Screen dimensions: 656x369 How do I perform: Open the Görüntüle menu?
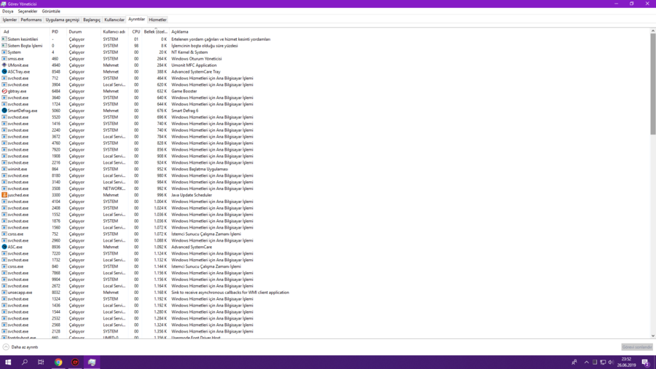tap(51, 12)
